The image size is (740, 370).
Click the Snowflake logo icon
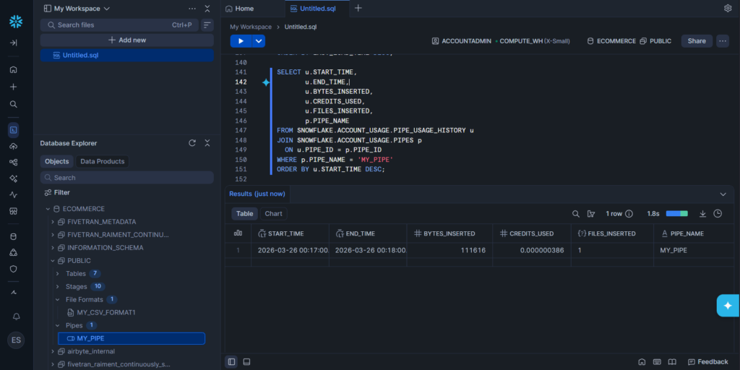point(16,21)
